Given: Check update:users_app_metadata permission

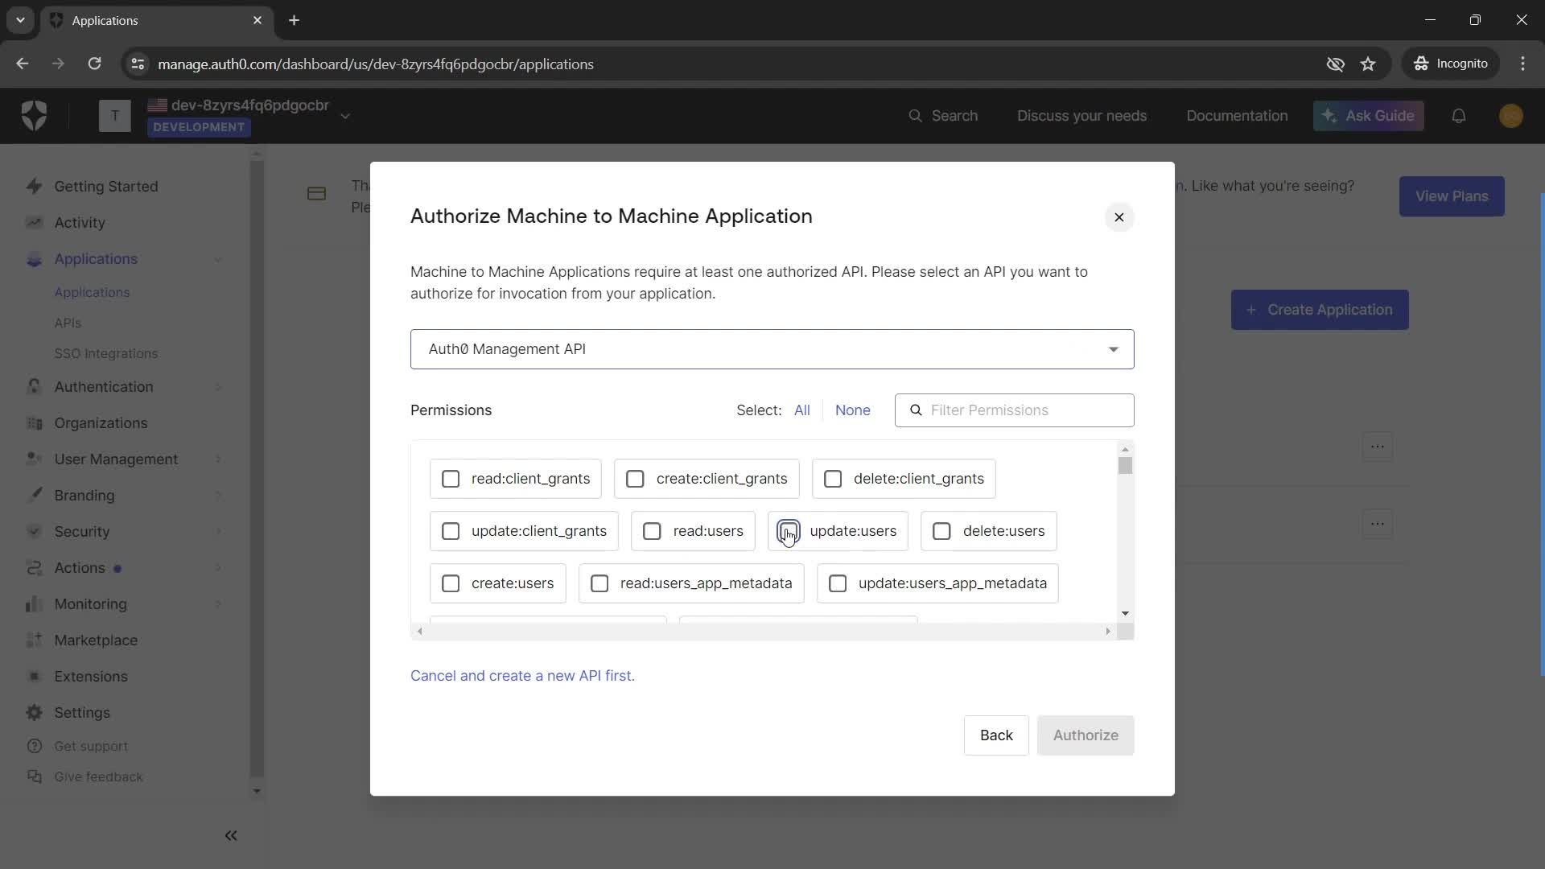Looking at the screenshot, I should pos(838,584).
